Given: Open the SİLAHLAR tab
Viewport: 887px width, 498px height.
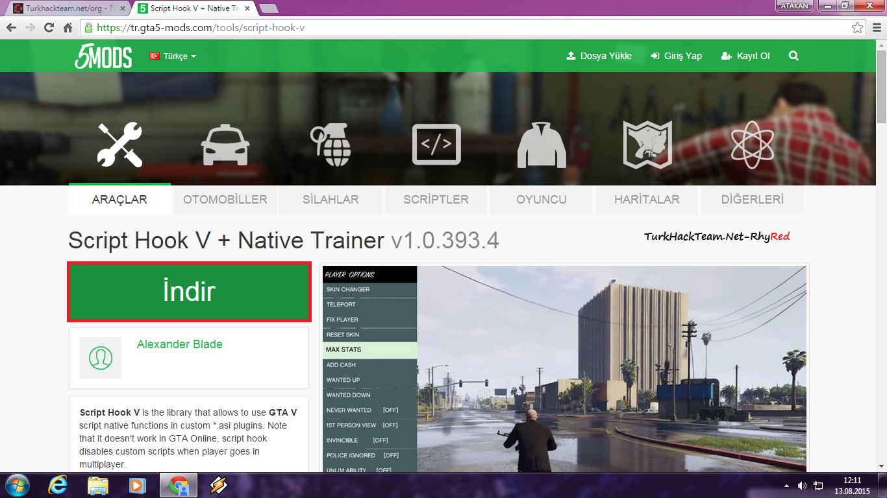Looking at the screenshot, I should tap(331, 200).
